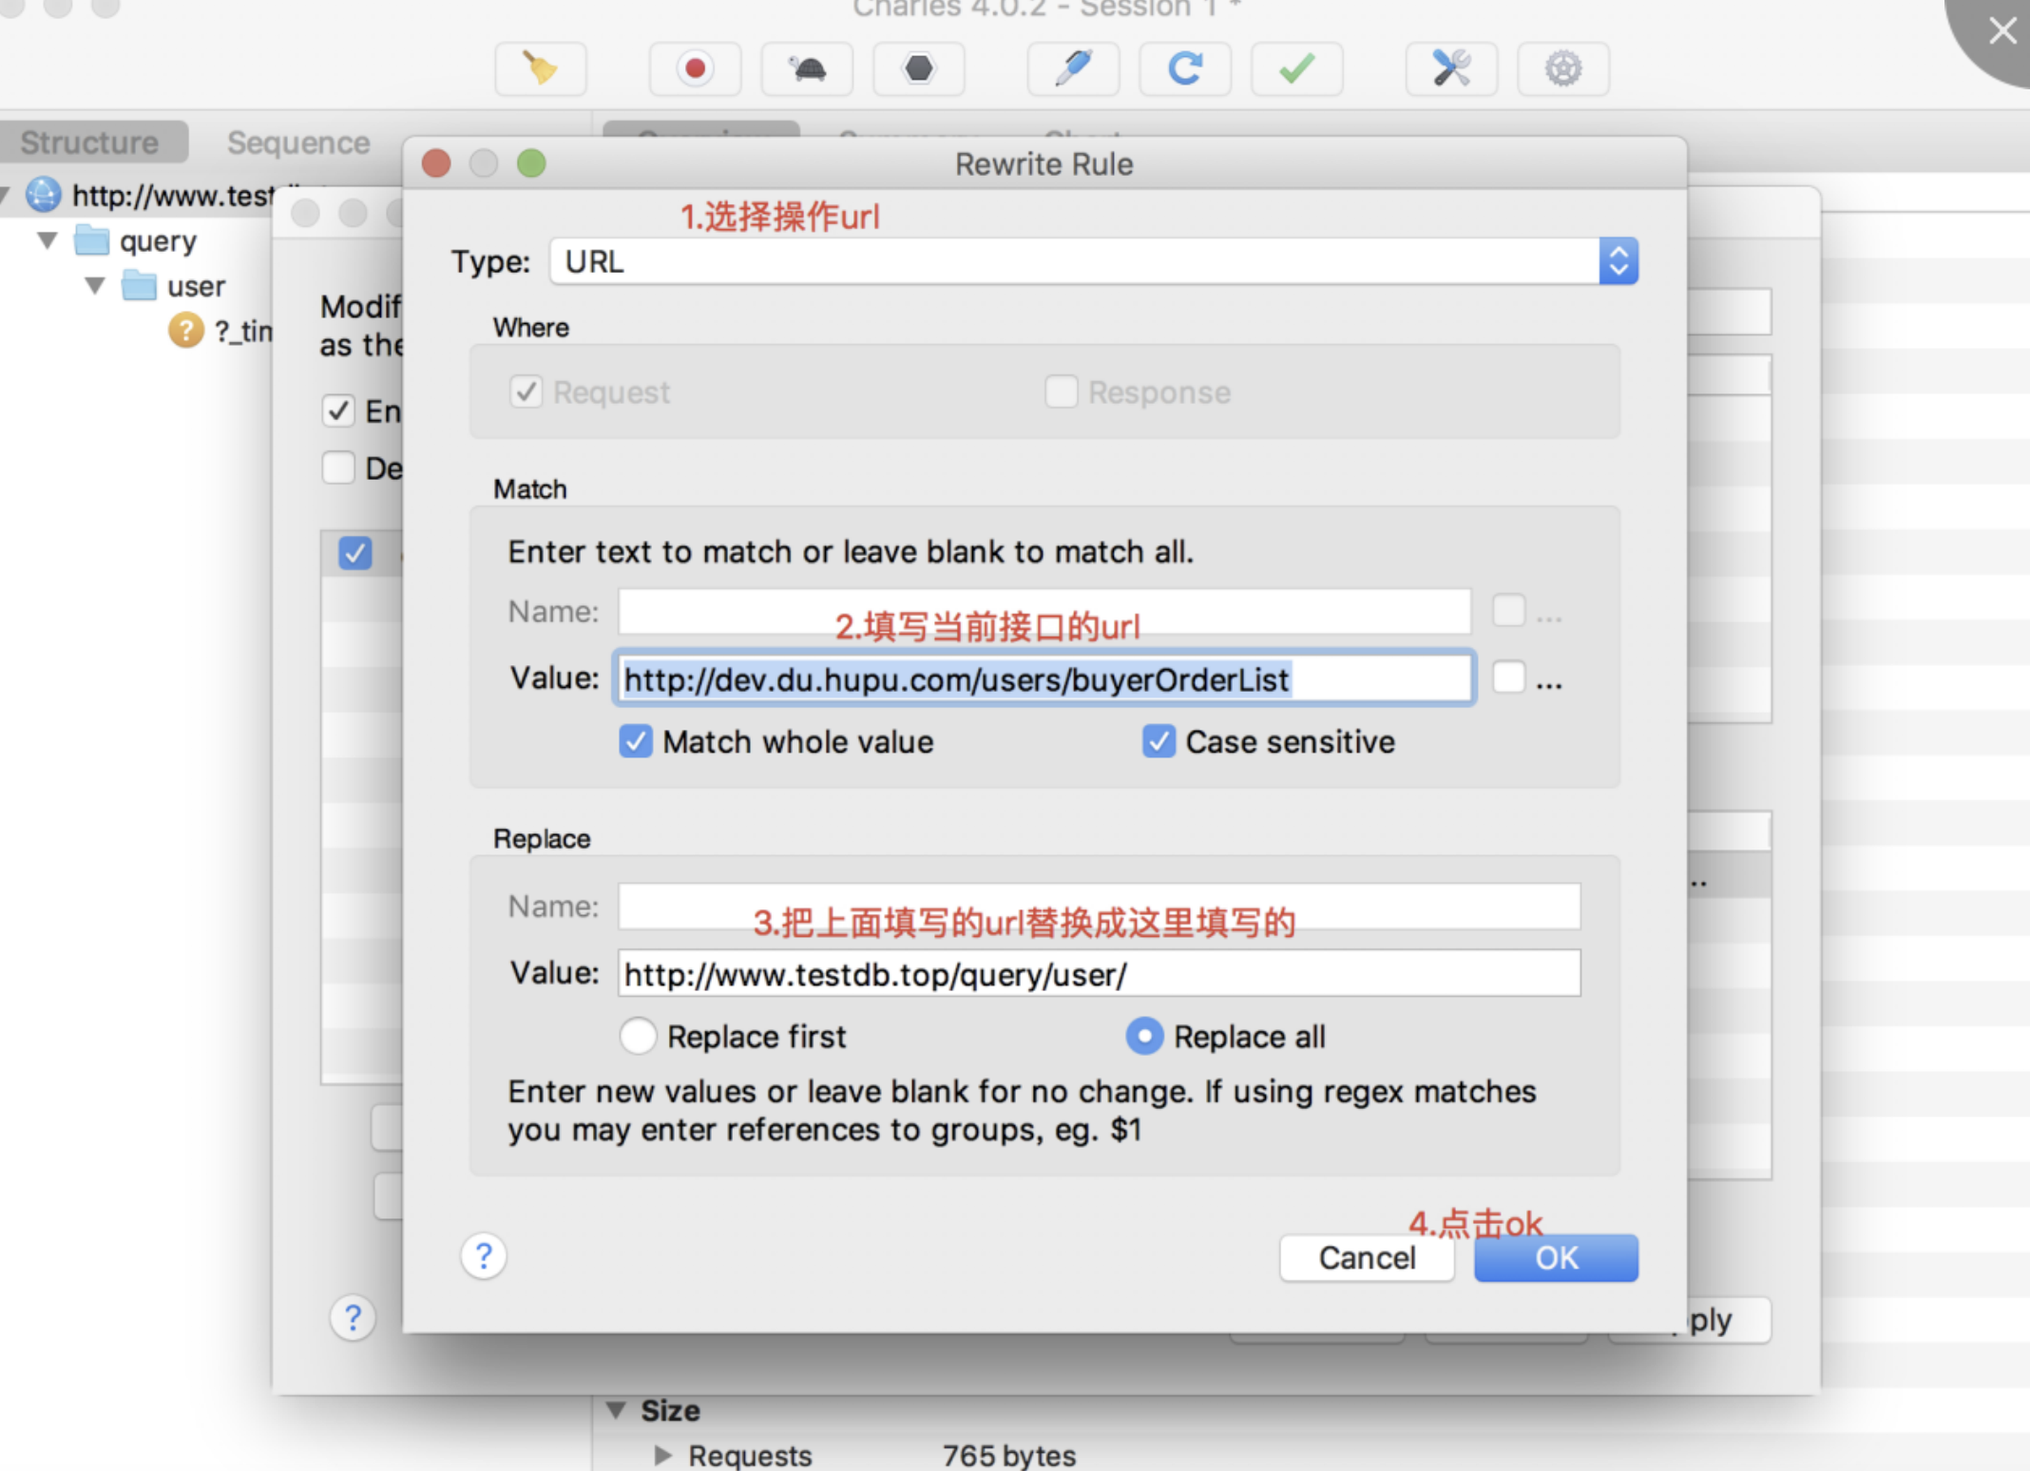Select the Replace first radio button

pos(638,1036)
